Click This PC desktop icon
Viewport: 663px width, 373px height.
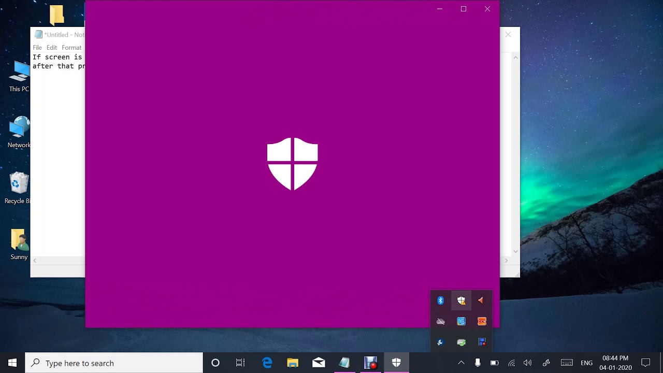[19, 77]
